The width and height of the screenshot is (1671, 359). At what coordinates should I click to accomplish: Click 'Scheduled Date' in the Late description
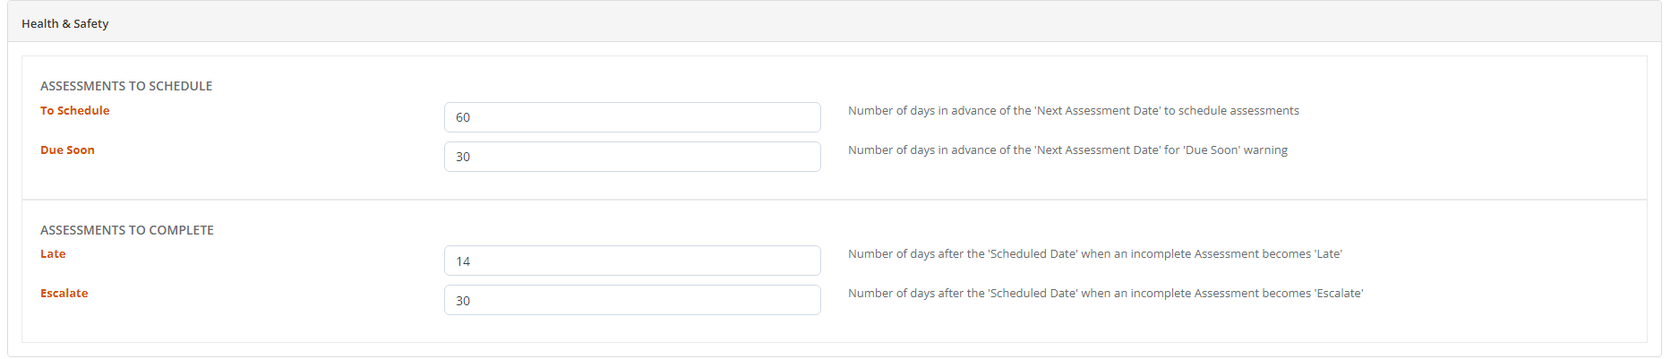pos(1033,253)
